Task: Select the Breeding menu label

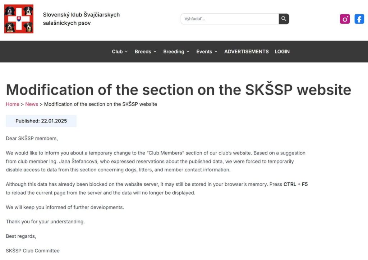Action: (174, 52)
